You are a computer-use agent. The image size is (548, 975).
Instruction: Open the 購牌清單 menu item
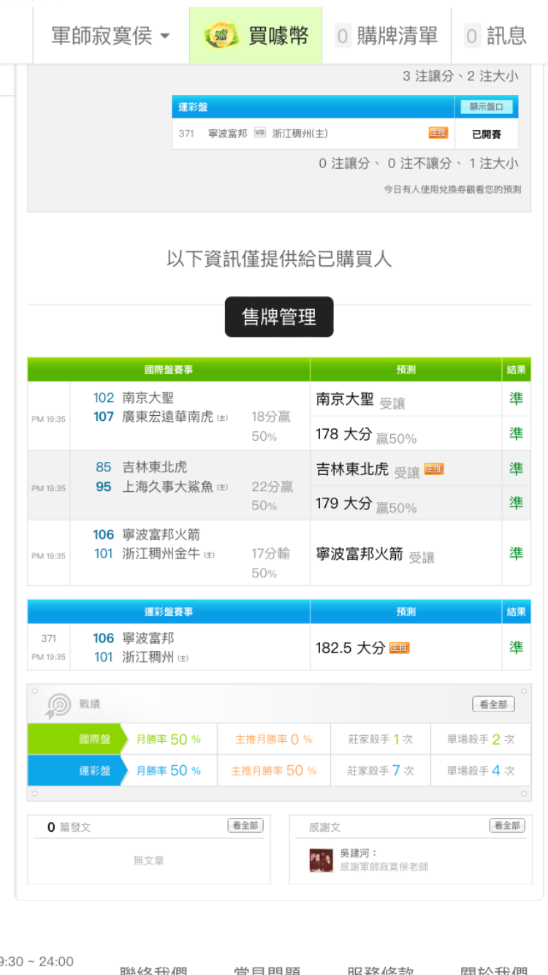[x=387, y=35]
